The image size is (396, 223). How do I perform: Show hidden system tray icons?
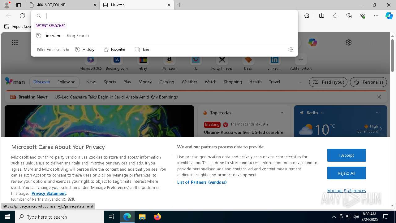(x=334, y=217)
